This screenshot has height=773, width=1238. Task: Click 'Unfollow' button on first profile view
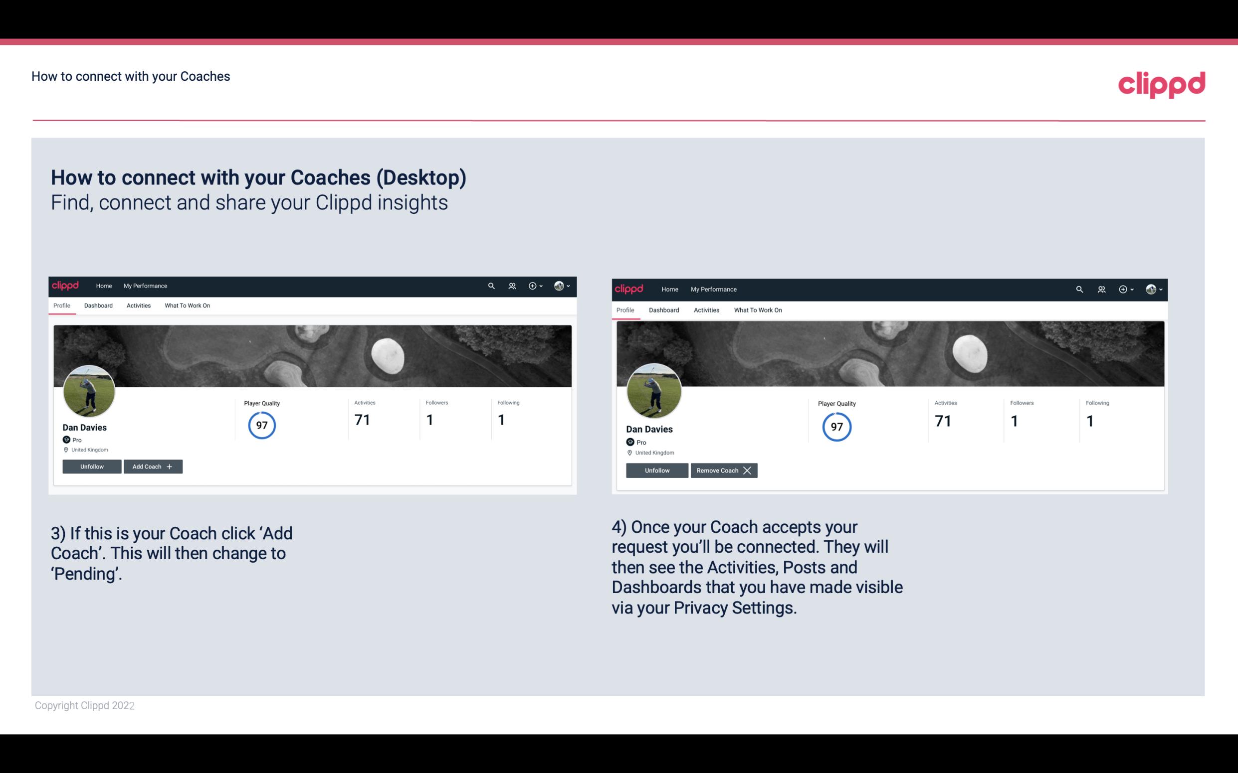tap(92, 466)
